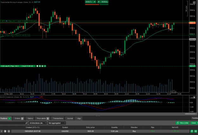This screenshot has height=135, width=198.
Task: Switch to the Algo tab
Action: tap(79, 118)
